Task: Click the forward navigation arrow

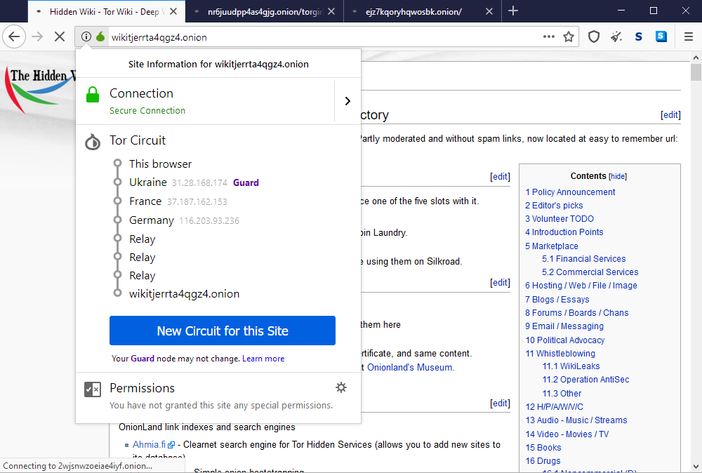Action: (37, 36)
